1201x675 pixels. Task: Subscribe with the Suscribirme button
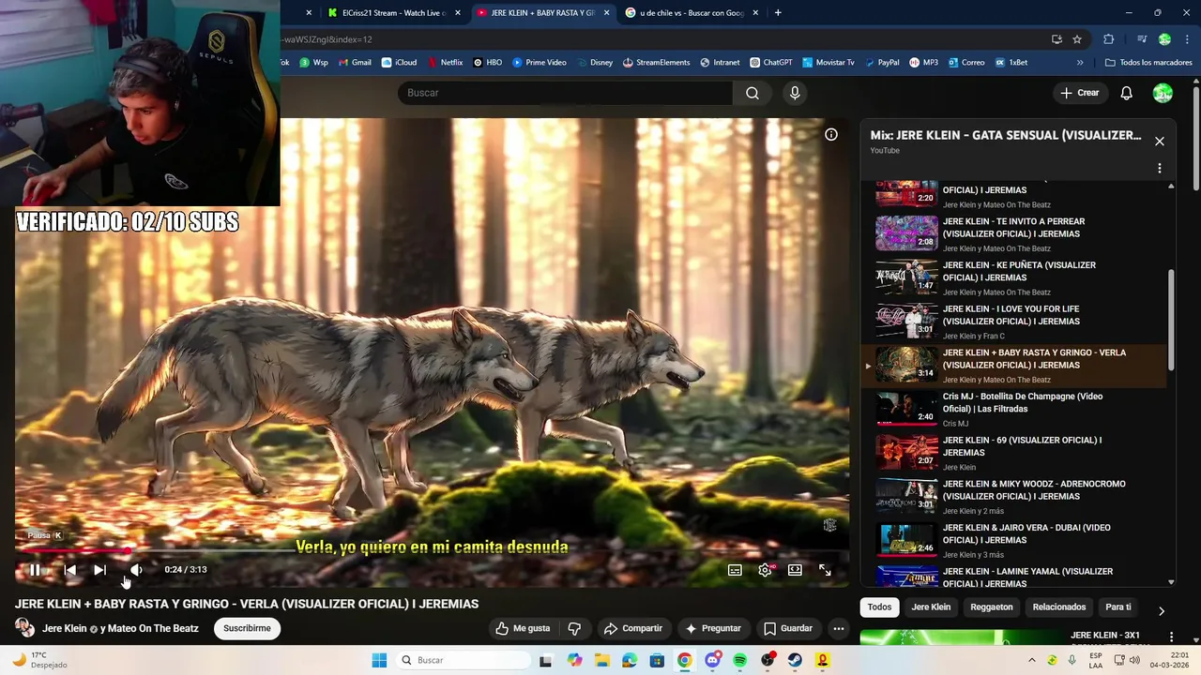click(247, 628)
